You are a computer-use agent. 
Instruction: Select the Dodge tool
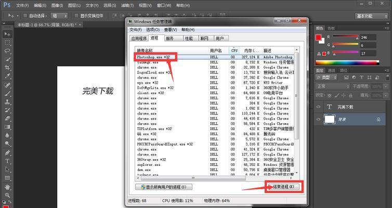7,144
